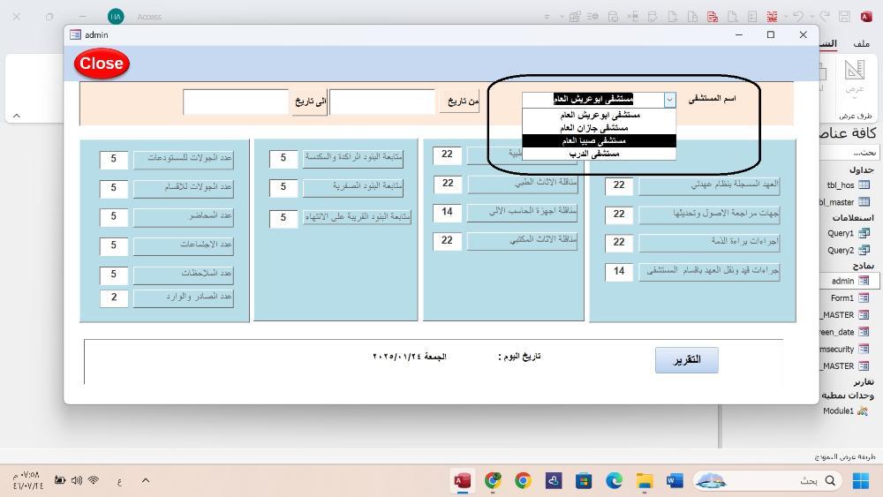
Task: Open Microsoft Access from the taskbar
Action: click(463, 481)
